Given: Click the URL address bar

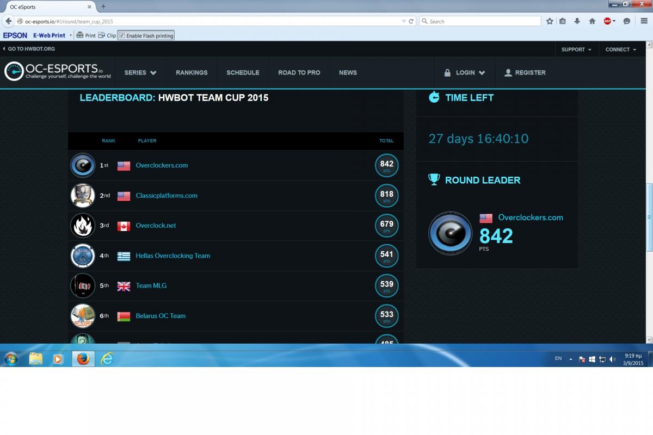Looking at the screenshot, I should click(x=212, y=21).
